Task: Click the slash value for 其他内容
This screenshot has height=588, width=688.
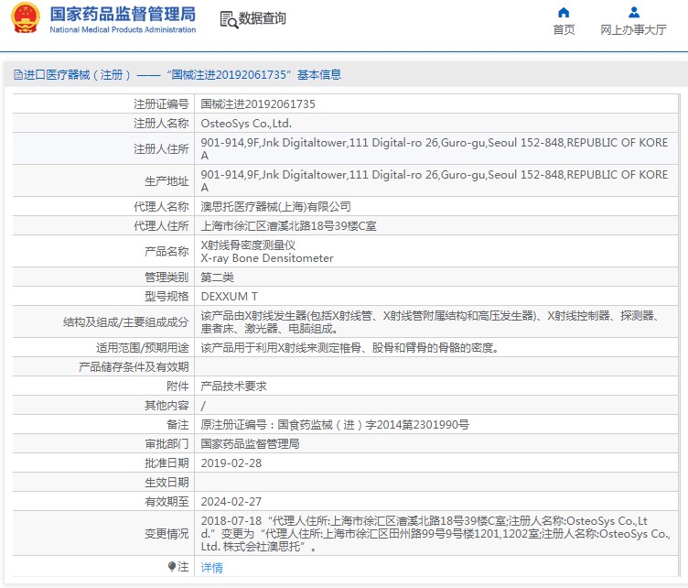Action: 203,406
